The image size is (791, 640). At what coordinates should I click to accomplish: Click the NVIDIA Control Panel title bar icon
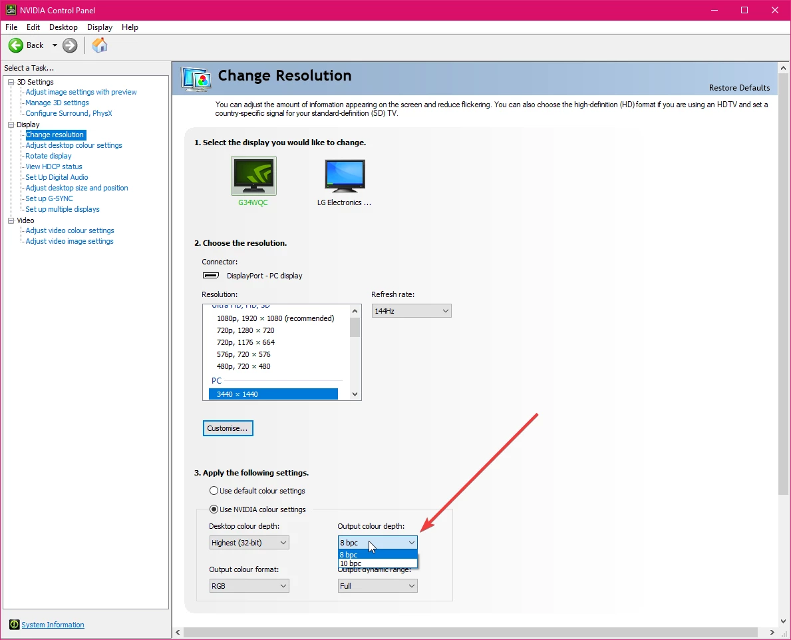point(11,9)
